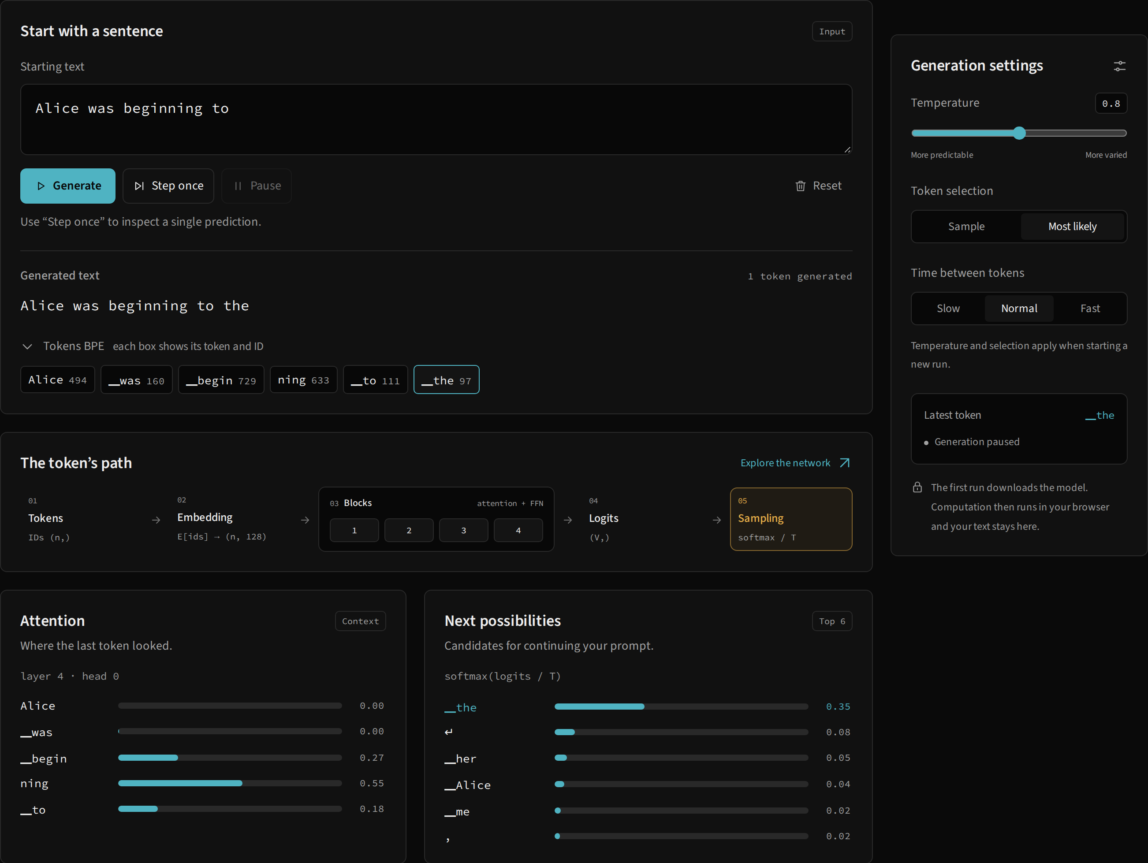Image resolution: width=1148 pixels, height=863 pixels.
Task: Click the _begin 729 token box
Action: [x=221, y=380]
